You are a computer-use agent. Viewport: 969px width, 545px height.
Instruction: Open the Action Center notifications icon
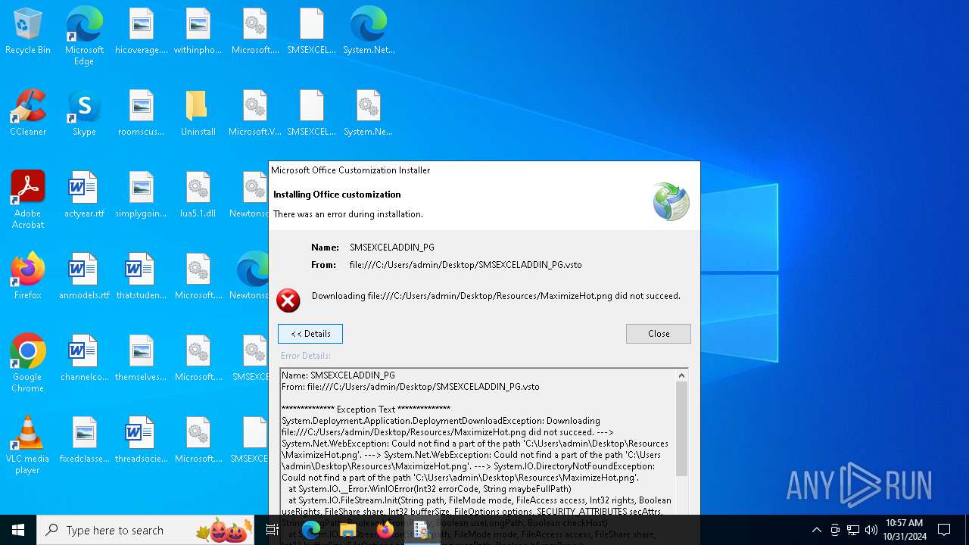[944, 530]
